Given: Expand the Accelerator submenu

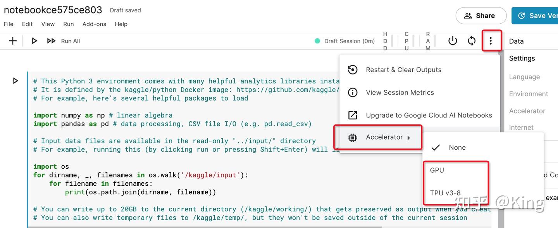Looking at the screenshot, I should tap(384, 137).
